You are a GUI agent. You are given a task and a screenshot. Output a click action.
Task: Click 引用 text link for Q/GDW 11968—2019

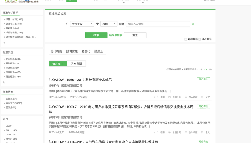(163, 97)
